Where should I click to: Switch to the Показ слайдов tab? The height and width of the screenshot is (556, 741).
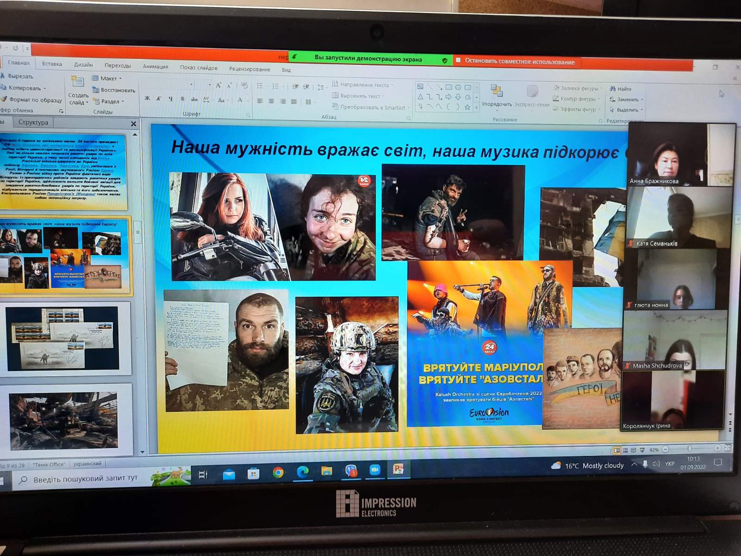199,68
